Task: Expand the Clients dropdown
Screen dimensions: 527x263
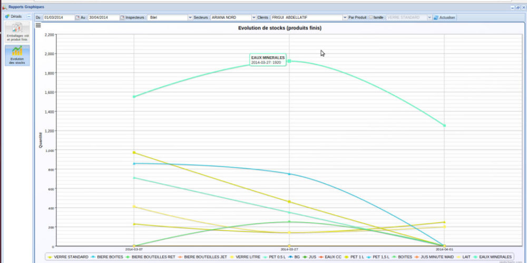Action: [x=344, y=17]
